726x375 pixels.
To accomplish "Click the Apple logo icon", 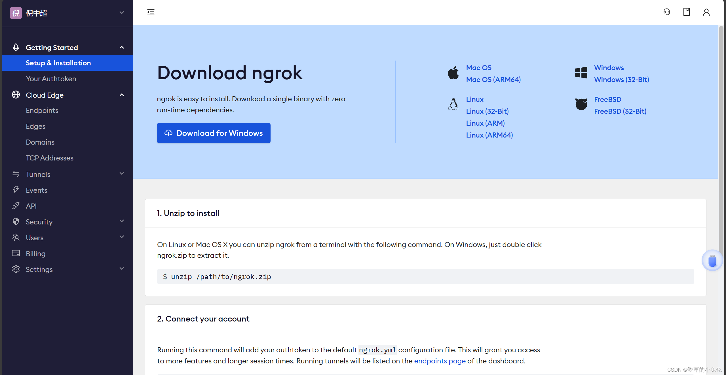I will (x=453, y=73).
